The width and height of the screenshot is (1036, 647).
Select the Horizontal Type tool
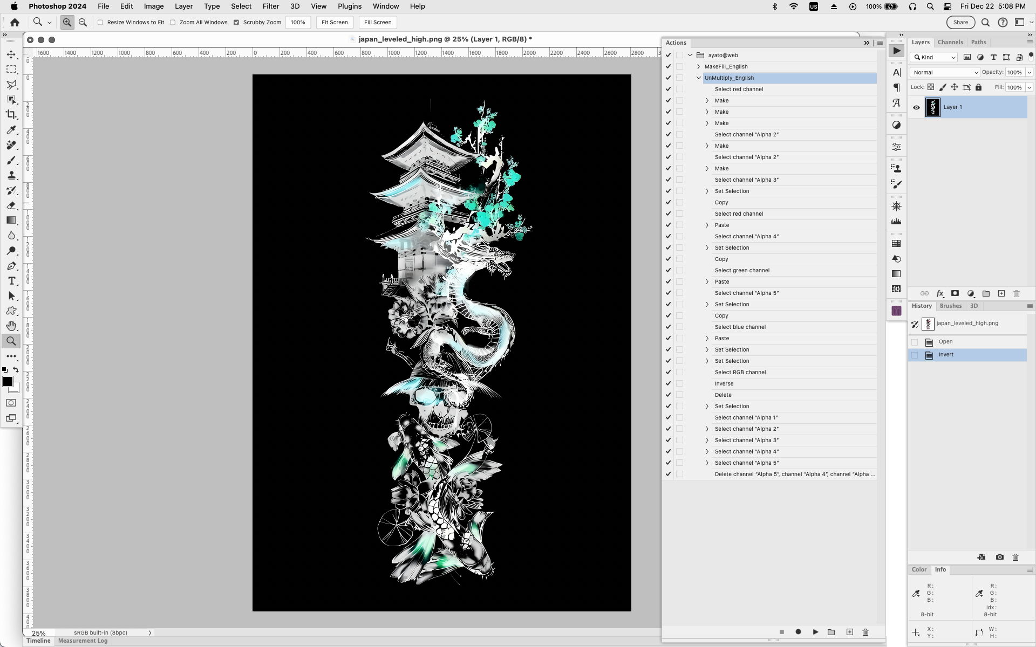[x=11, y=281]
